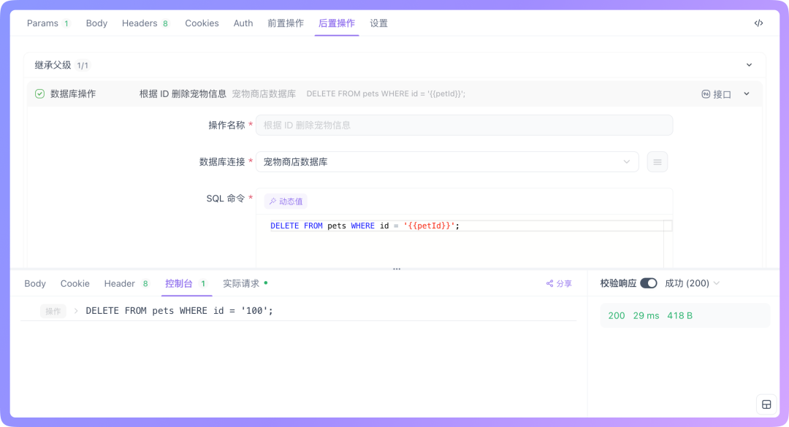Open the Header tab in the response panel
This screenshot has height=427, width=789.
[x=120, y=283]
